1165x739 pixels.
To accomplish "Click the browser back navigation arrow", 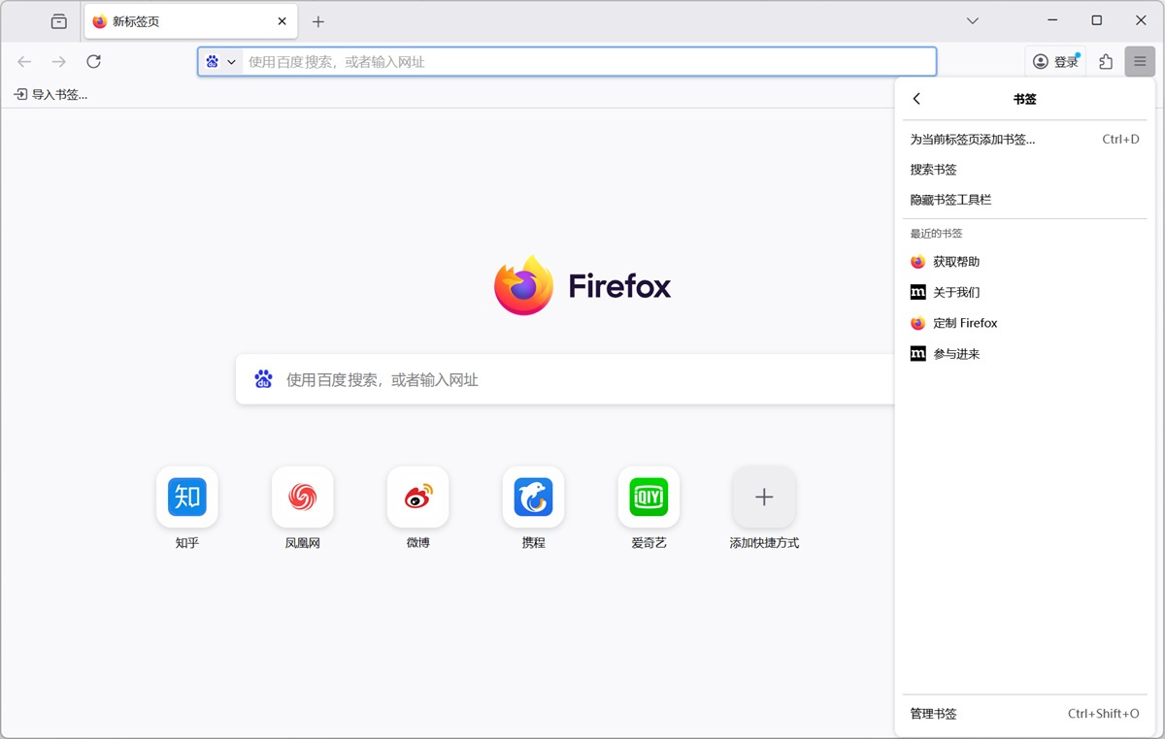I will 23,60.
